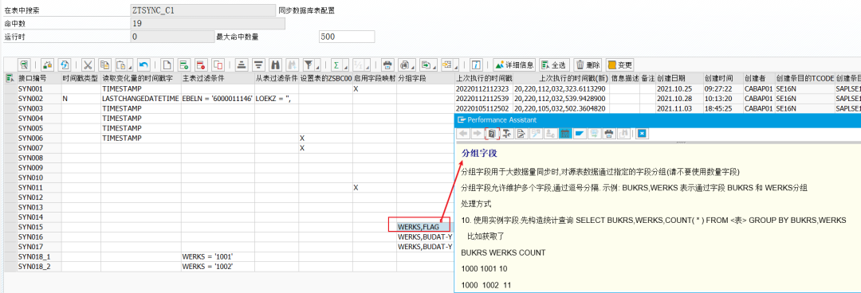Screen dimensions: 861x293
Task: Click the 删除 delete button
Action: pos(588,64)
